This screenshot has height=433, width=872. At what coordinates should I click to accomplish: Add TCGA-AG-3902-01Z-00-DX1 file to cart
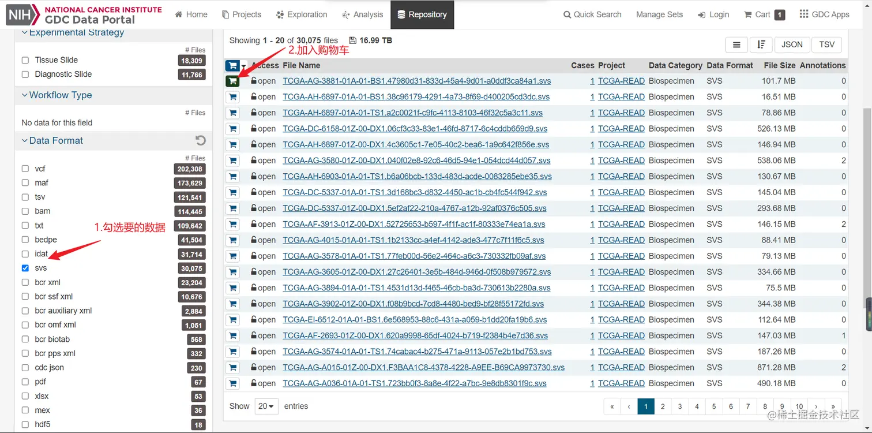tap(232, 304)
